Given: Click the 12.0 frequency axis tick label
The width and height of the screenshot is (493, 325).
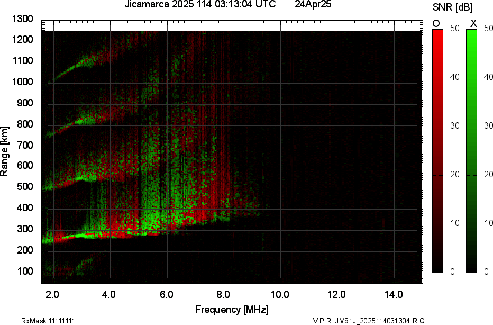Looking at the screenshot, I should pyautogui.click(x=337, y=294).
